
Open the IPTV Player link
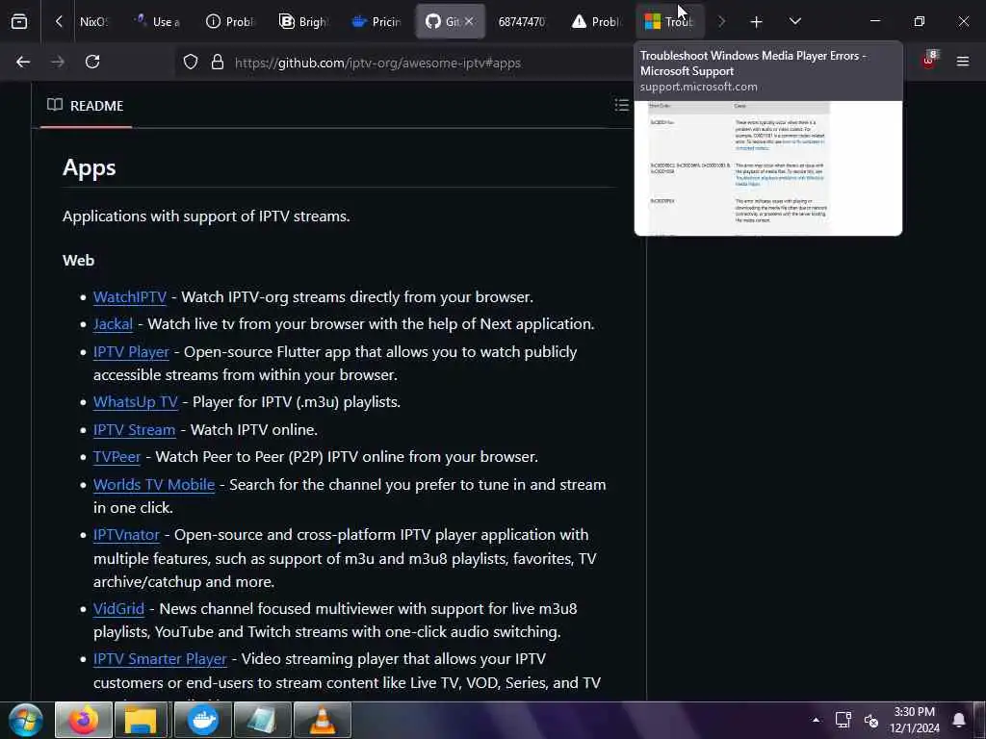click(131, 352)
